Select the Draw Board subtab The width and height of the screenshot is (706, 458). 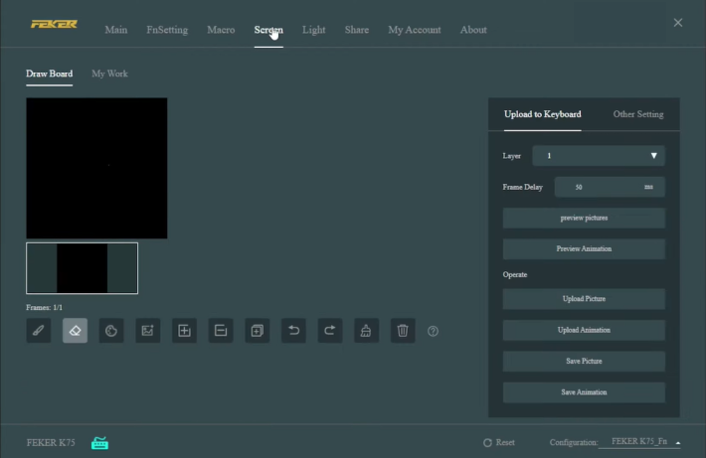(x=49, y=74)
